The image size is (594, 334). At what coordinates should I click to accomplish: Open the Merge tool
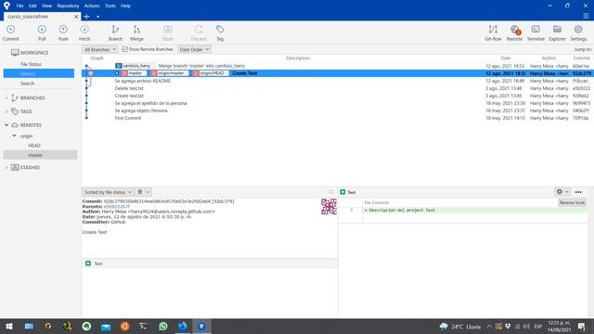tap(136, 32)
